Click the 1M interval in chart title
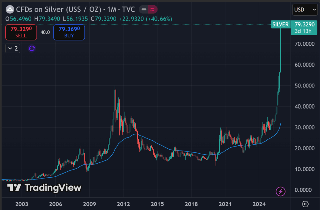This screenshot has height=210, width=320. [111, 10]
